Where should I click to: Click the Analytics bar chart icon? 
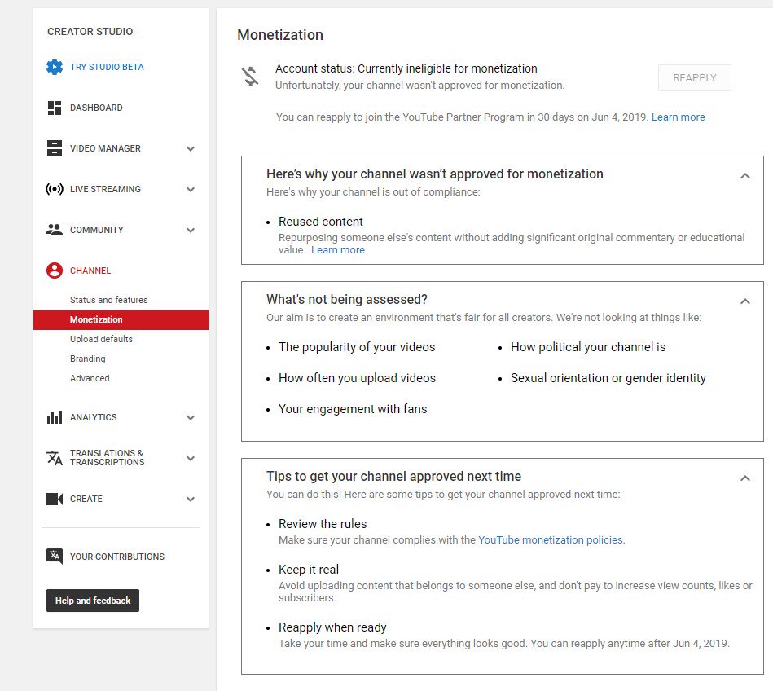(x=55, y=417)
